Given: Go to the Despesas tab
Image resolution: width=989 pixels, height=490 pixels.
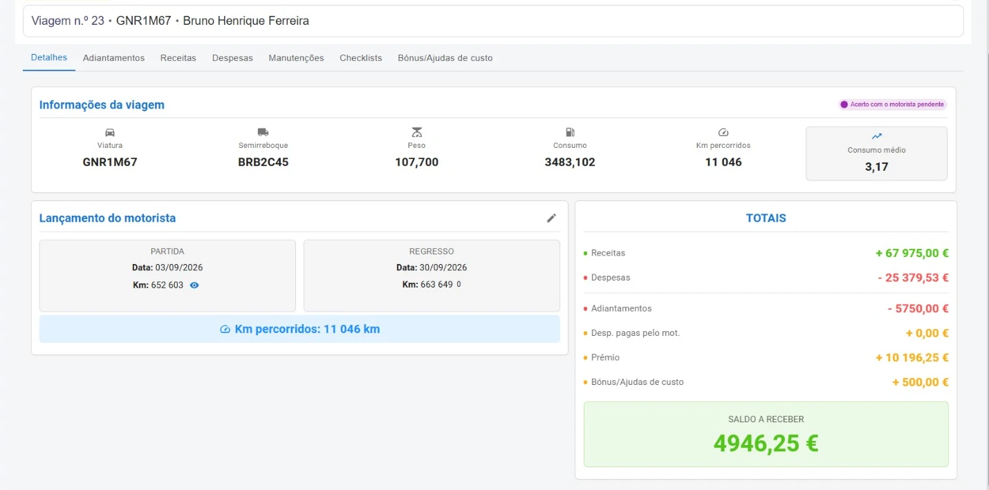Looking at the screenshot, I should [232, 58].
